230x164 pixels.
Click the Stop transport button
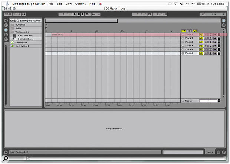(79, 14)
